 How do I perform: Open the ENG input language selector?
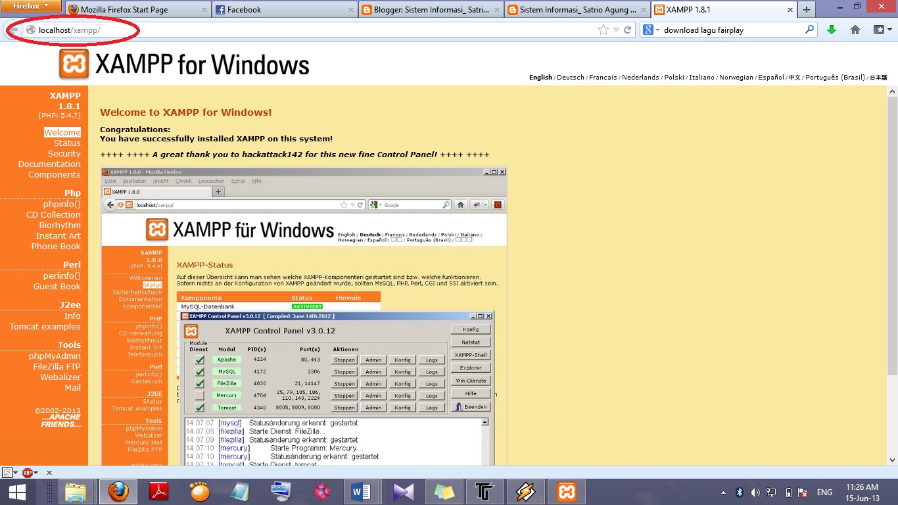[x=824, y=492]
